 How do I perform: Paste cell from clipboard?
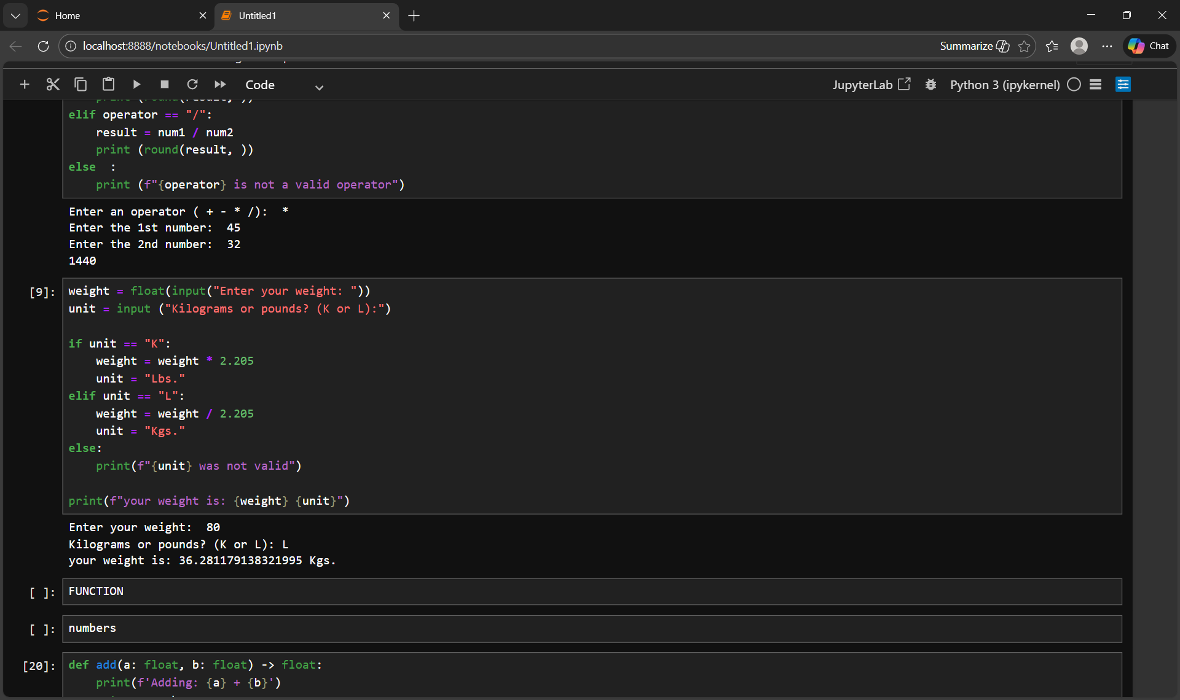click(x=109, y=85)
